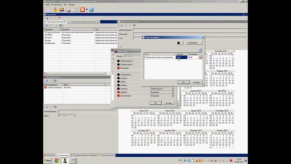
Task: Switch to Расписания bottom tab
Action: pyautogui.click(x=63, y=155)
